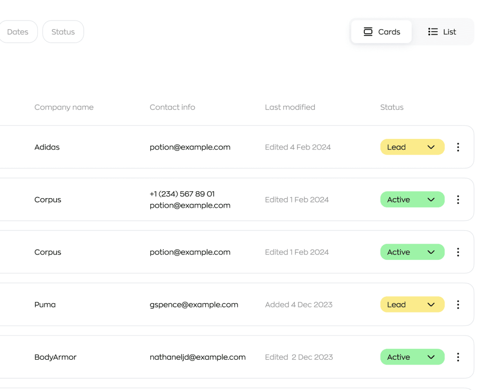The width and height of the screenshot is (495, 390).
Task: Select the Adidas company name
Action: (x=47, y=147)
